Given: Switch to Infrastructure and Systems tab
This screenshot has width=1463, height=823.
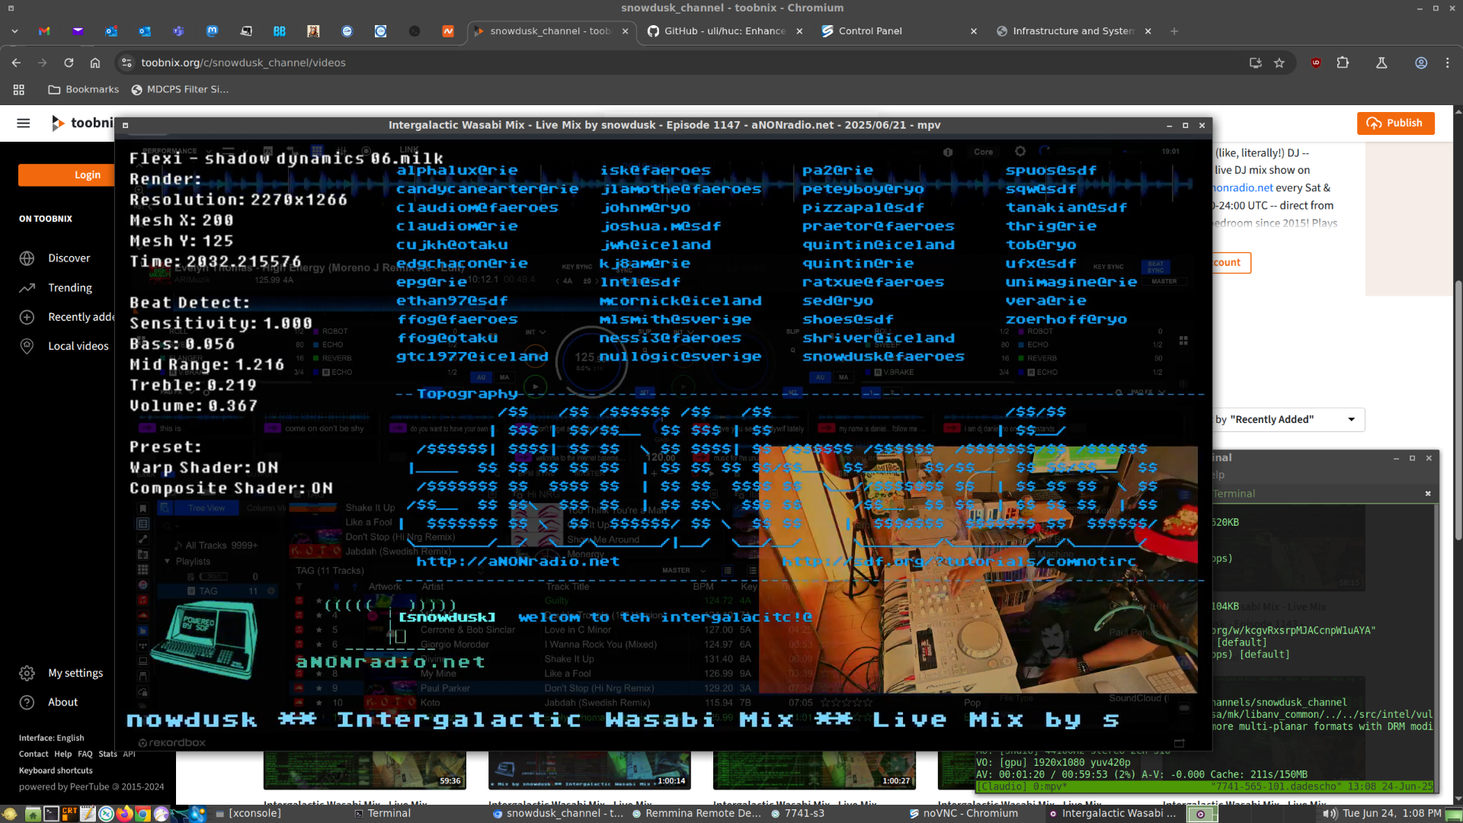Looking at the screenshot, I should (x=1074, y=31).
